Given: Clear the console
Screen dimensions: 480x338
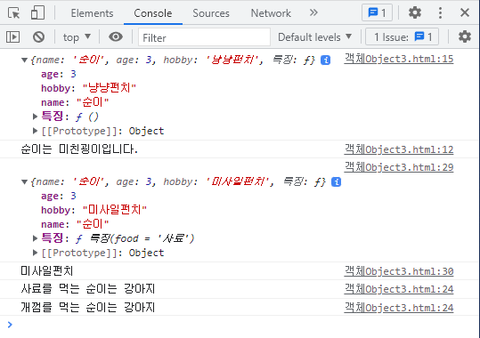Looking at the screenshot, I should click(38, 37).
